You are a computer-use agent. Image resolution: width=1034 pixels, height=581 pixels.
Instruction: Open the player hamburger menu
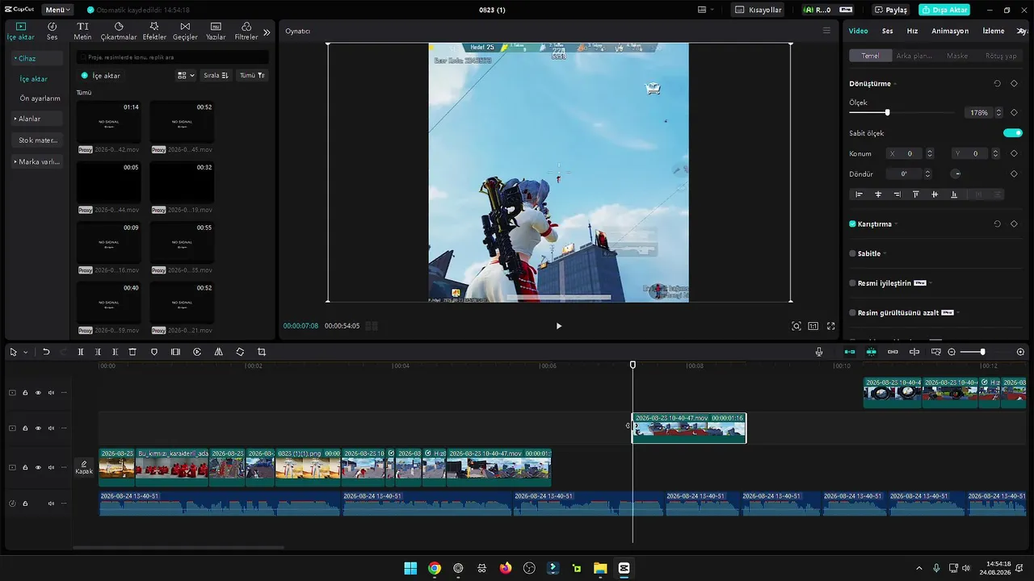pyautogui.click(x=826, y=31)
